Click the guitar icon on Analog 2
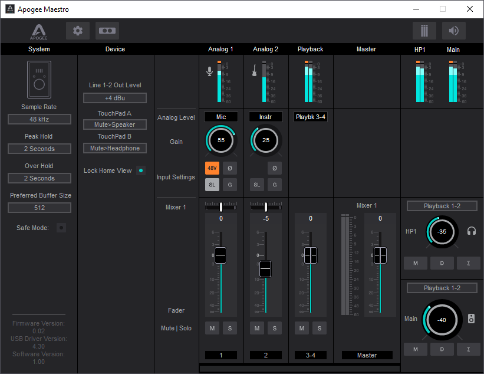This screenshot has height=374, width=484. [255, 72]
